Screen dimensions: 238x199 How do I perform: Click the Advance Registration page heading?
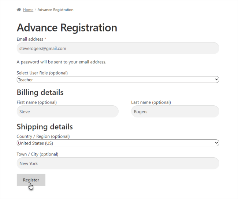[x=67, y=27]
